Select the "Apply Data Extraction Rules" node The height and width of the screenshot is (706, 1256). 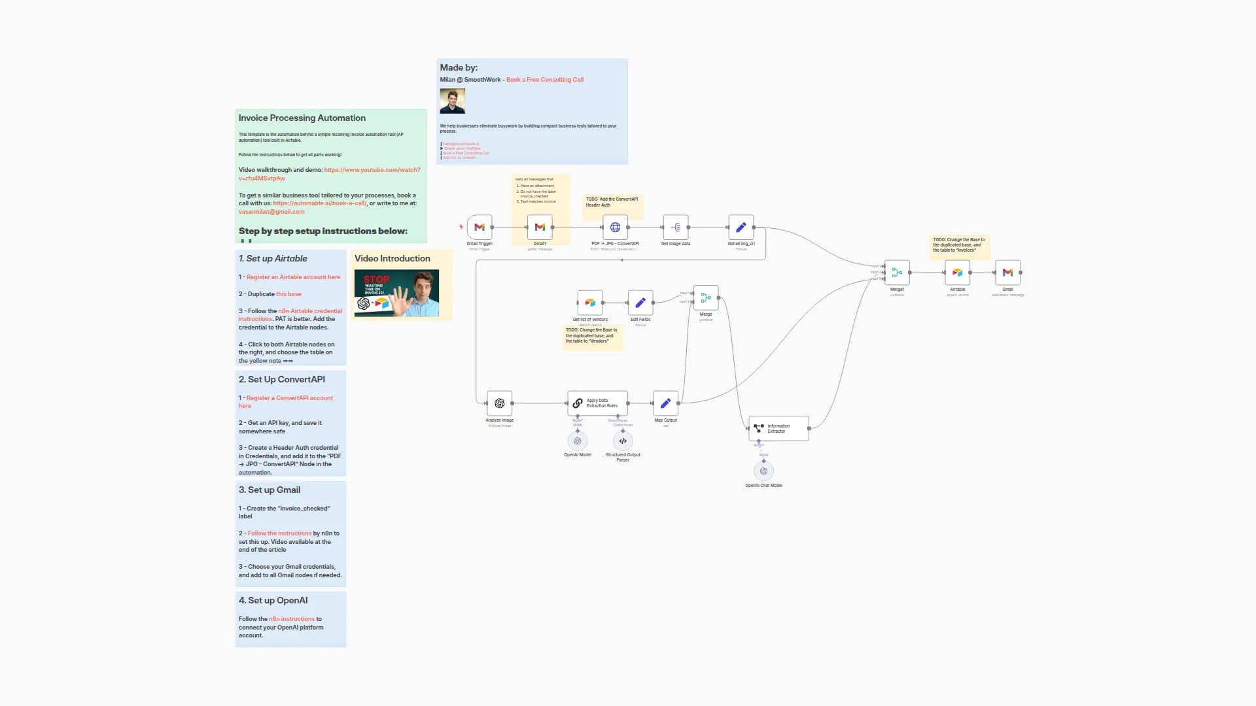597,403
